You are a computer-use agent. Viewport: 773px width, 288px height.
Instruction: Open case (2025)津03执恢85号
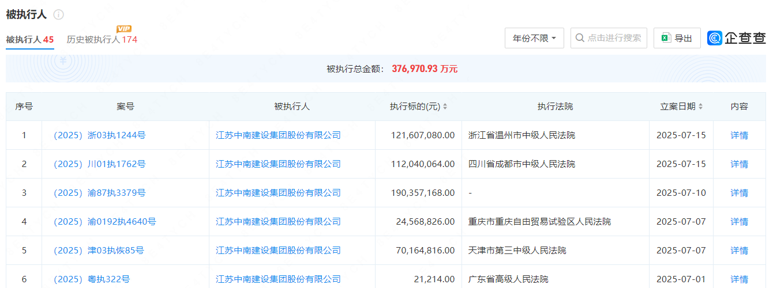click(99, 251)
